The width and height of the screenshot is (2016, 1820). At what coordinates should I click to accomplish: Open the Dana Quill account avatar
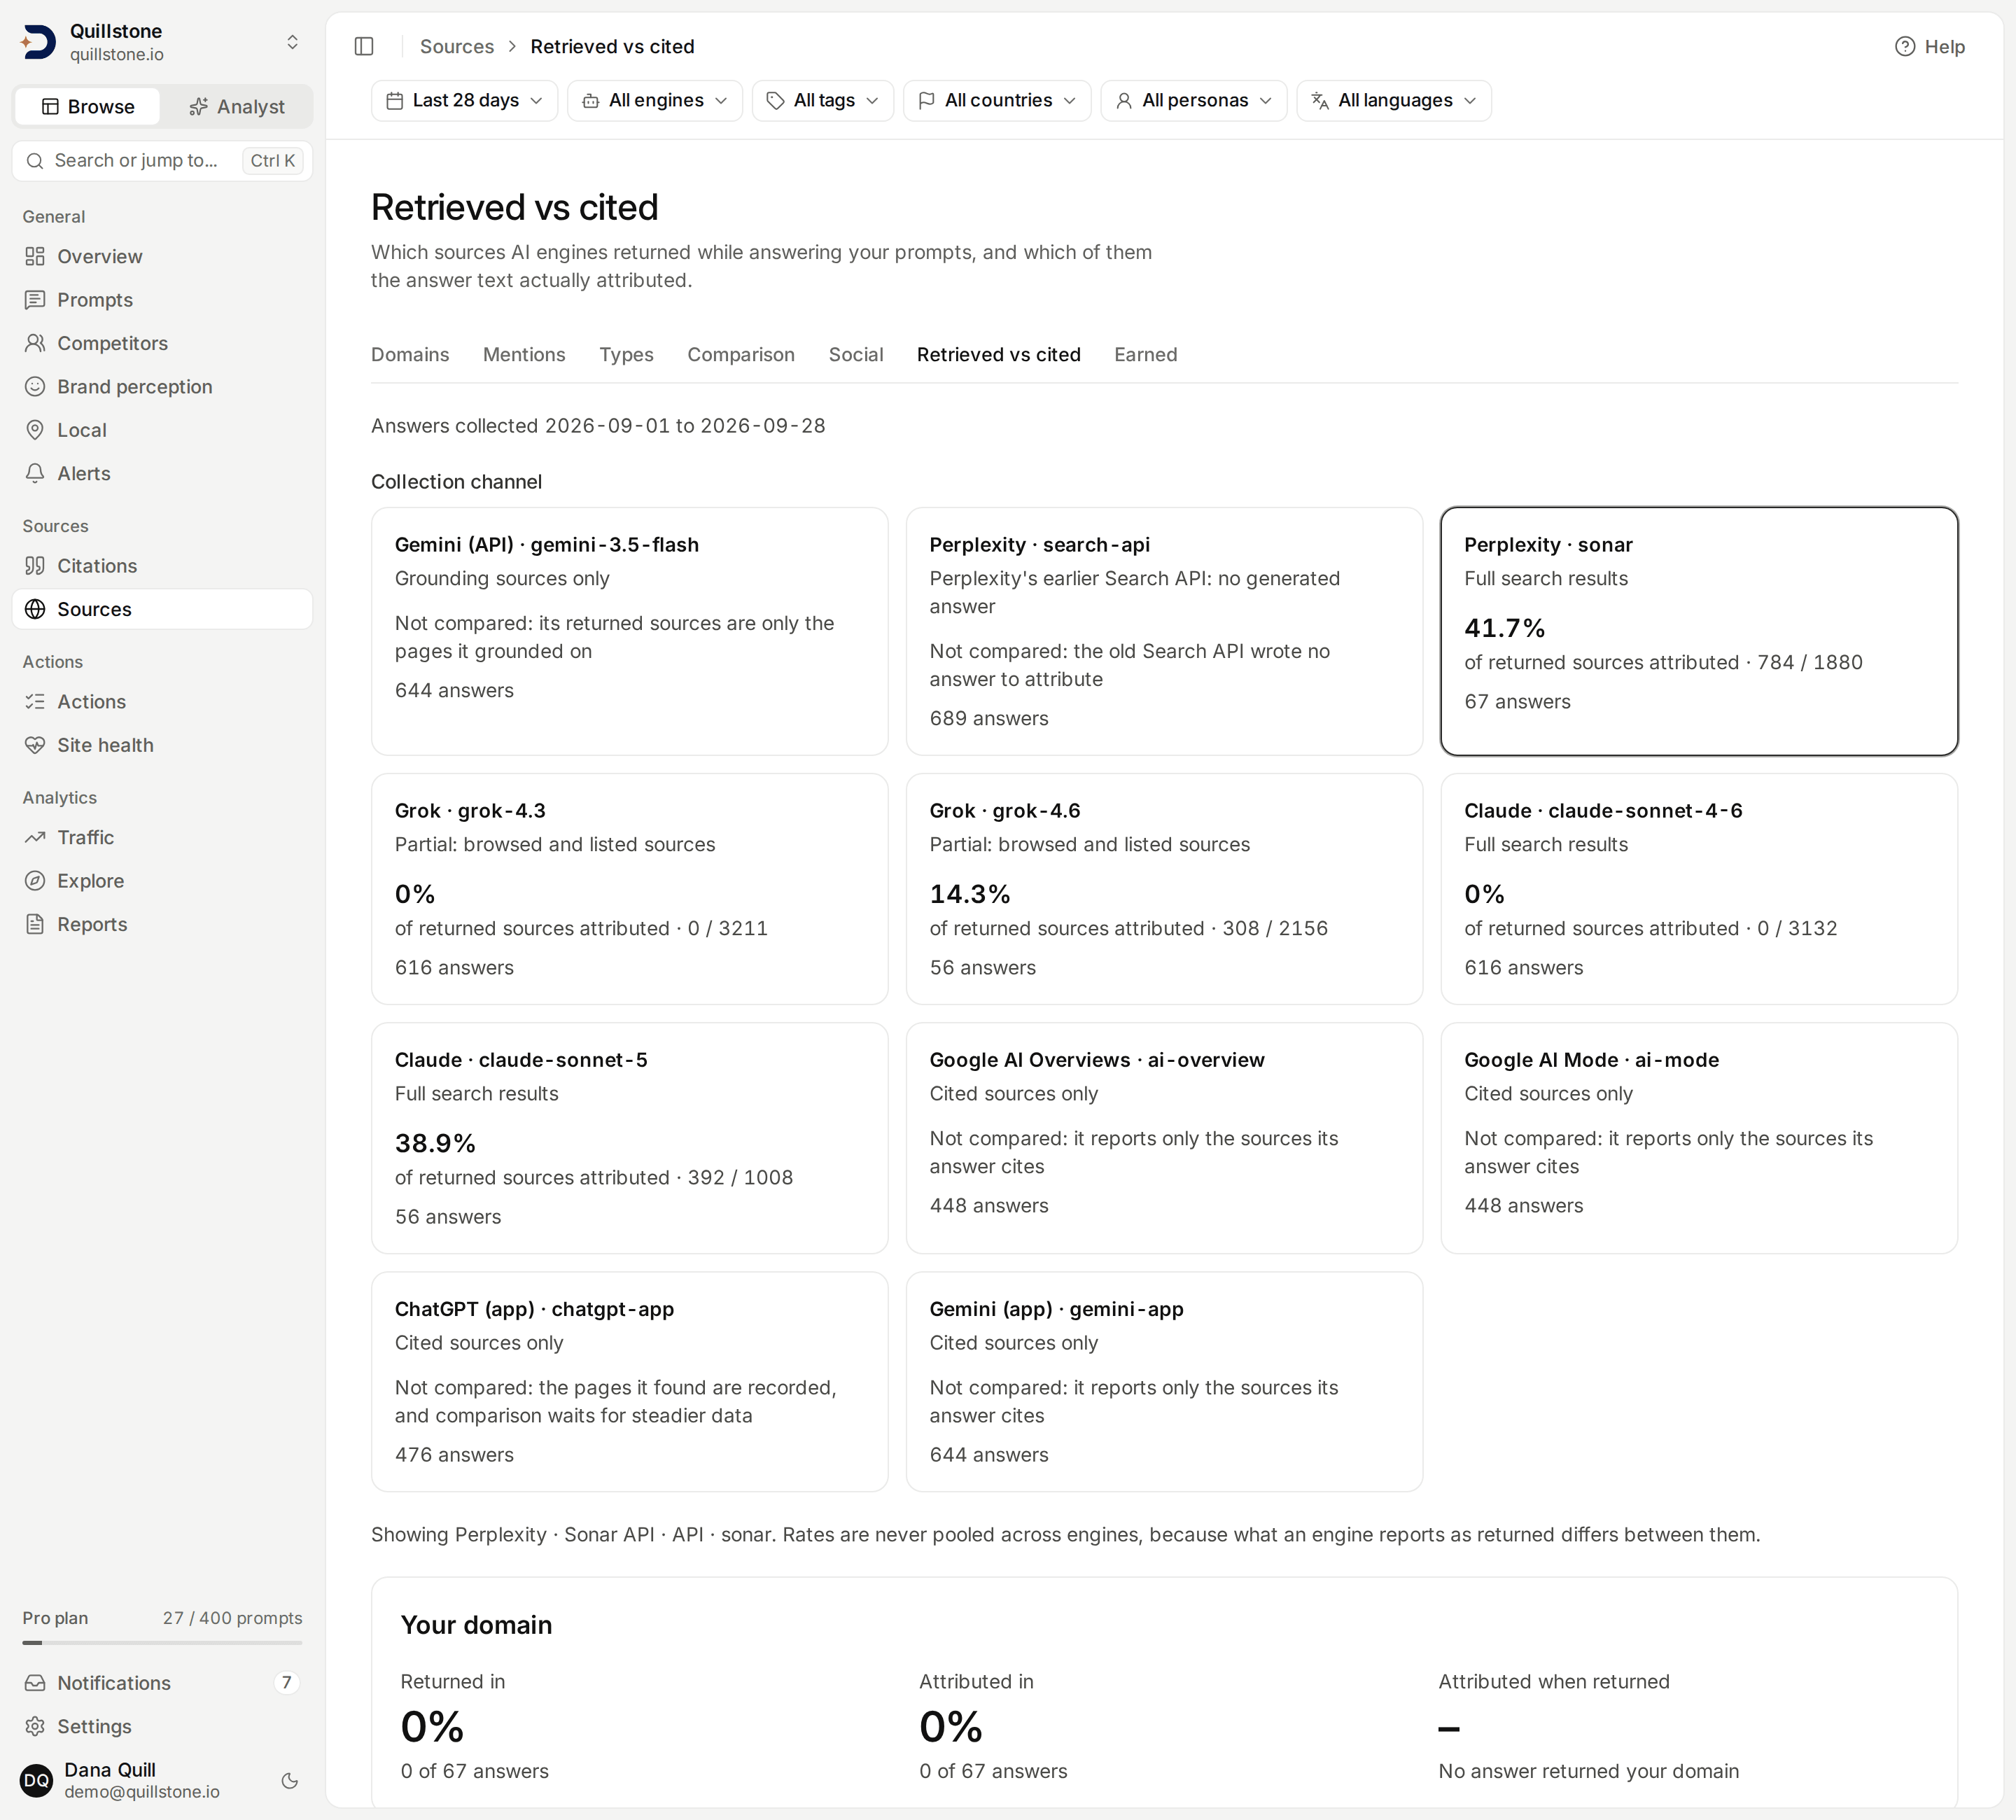pos(37,1780)
